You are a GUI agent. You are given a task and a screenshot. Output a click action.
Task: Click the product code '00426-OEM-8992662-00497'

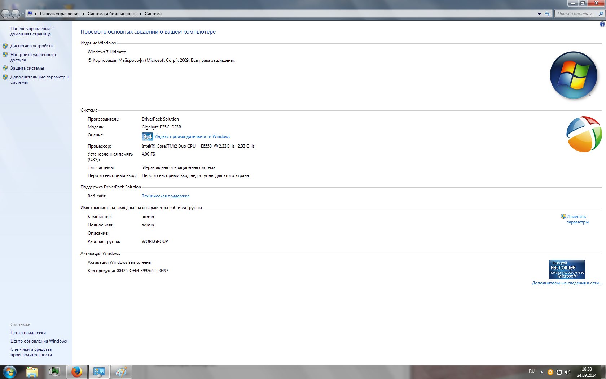(x=142, y=271)
